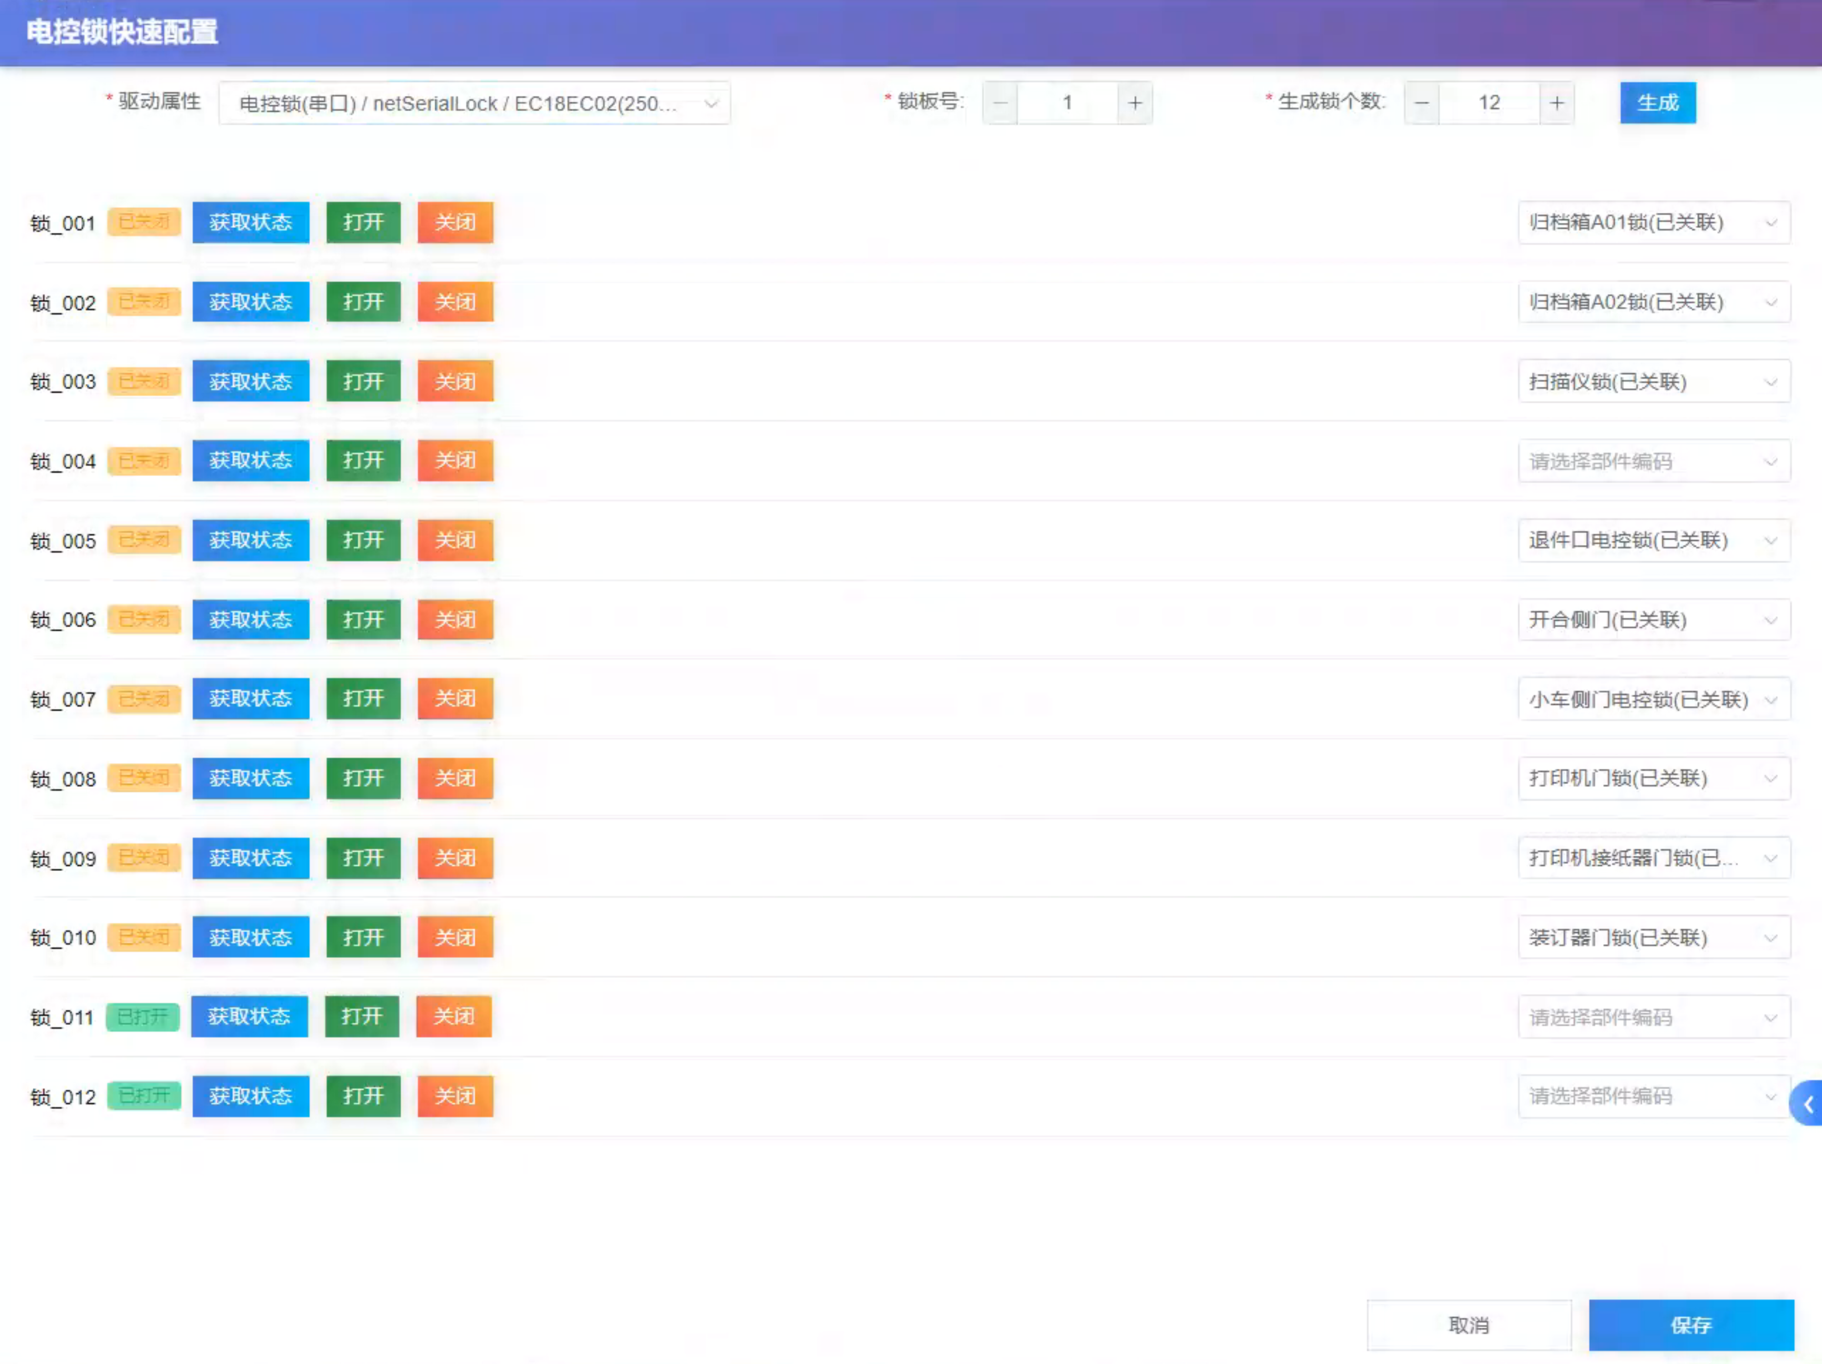Click 打开 for 锁_006
The height and width of the screenshot is (1364, 1822).
tap(363, 619)
